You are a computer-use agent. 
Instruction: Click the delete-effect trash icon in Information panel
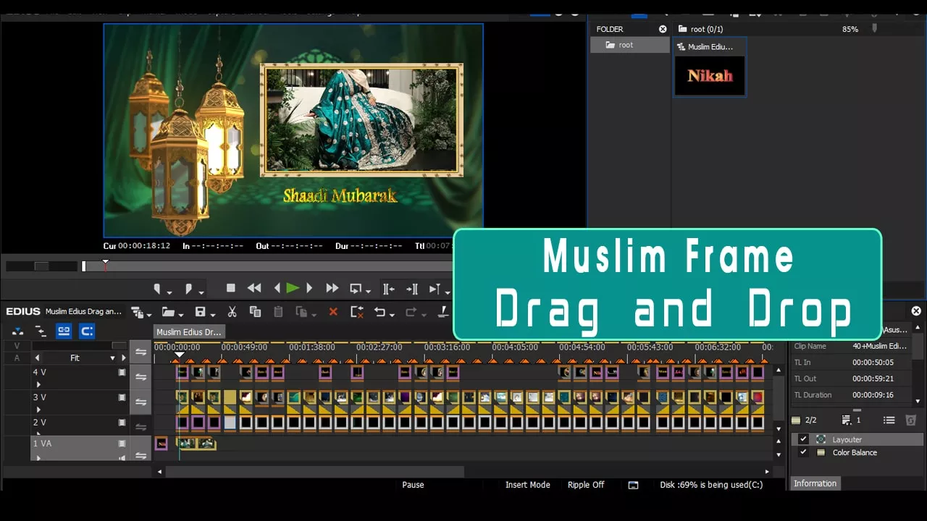[910, 420]
